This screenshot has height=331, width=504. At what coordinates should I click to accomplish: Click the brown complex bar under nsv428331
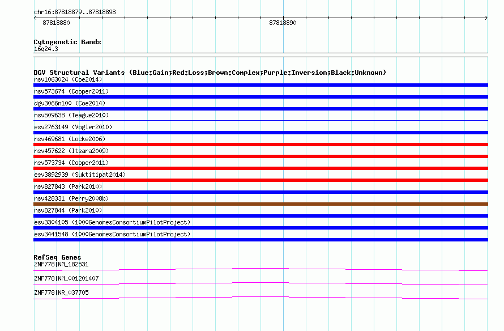coord(260,204)
